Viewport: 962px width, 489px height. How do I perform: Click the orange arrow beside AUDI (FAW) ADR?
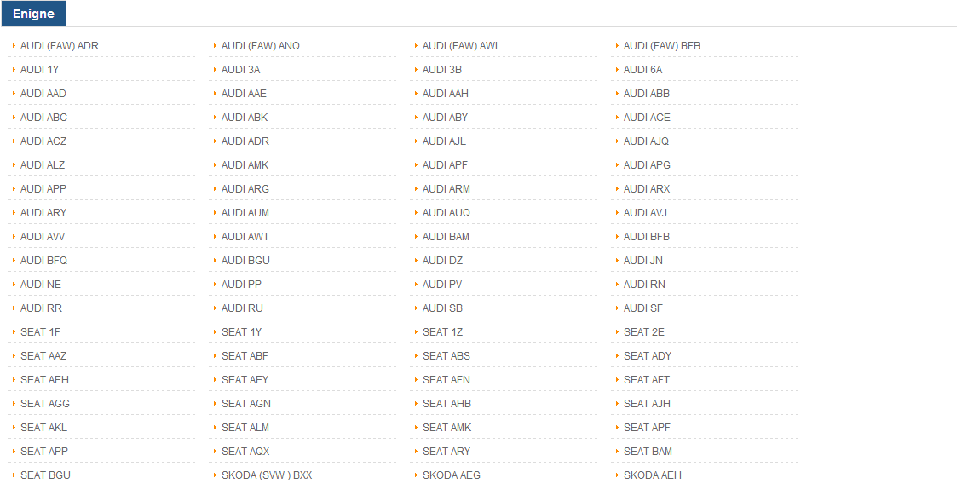coord(14,45)
